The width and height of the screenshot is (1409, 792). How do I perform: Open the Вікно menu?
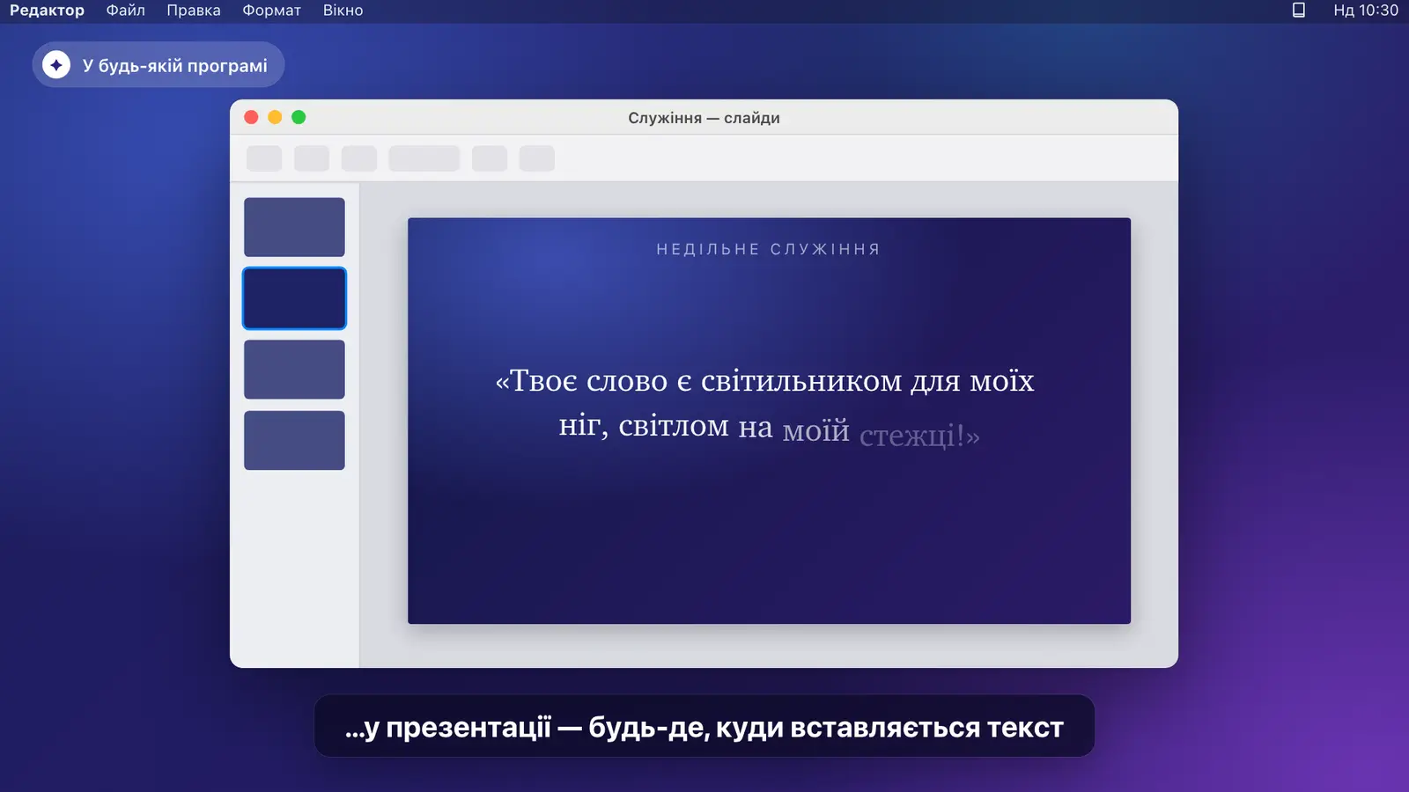(x=343, y=11)
